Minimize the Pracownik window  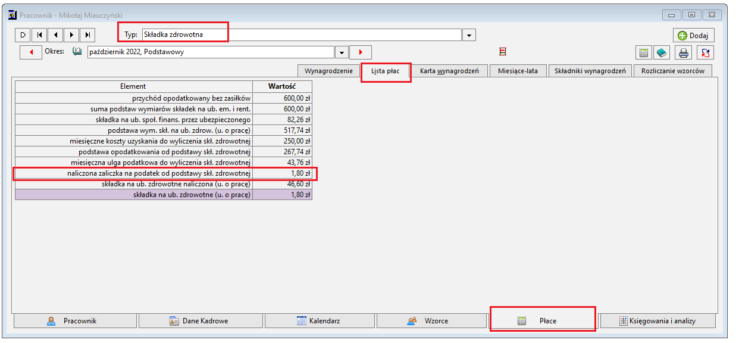(x=672, y=15)
